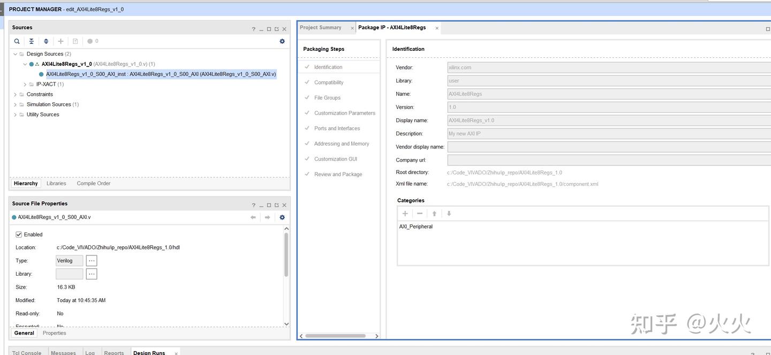
Task: Click the search icon in Sources toolbar
Action: pos(17,41)
